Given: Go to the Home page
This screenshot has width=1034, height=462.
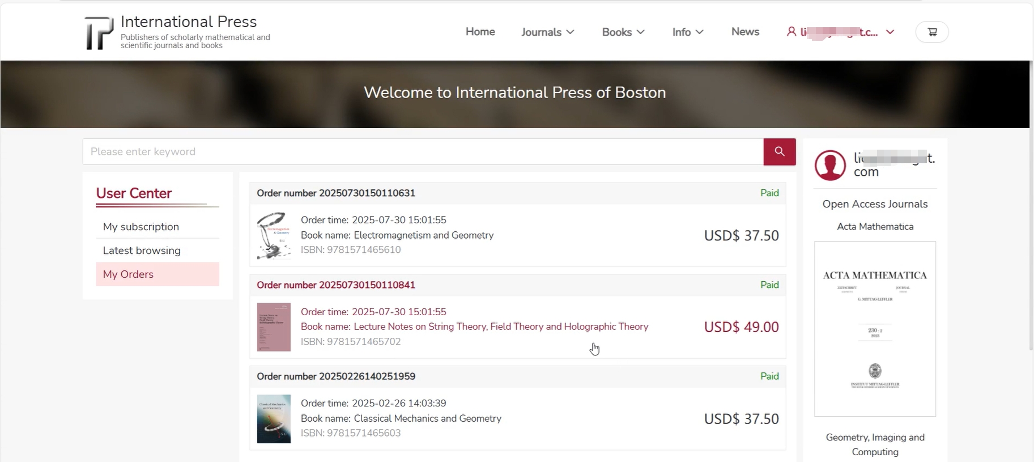Looking at the screenshot, I should [480, 32].
